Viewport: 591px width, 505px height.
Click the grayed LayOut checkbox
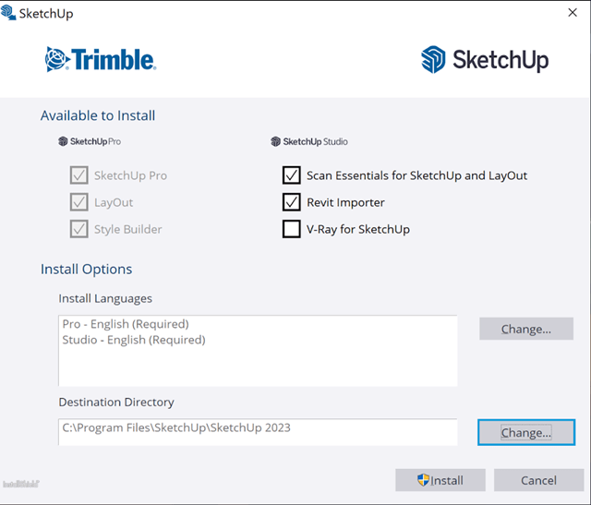pyautogui.click(x=78, y=202)
